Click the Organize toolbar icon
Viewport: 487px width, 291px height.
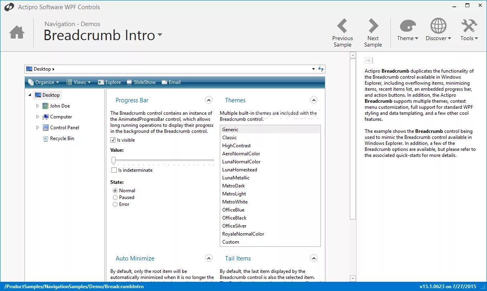(31, 82)
